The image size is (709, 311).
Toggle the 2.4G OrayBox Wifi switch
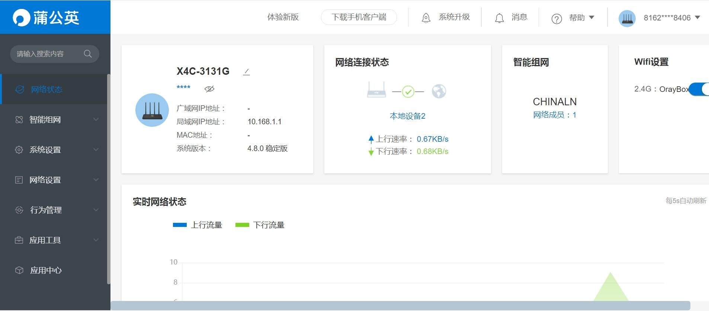coord(699,89)
